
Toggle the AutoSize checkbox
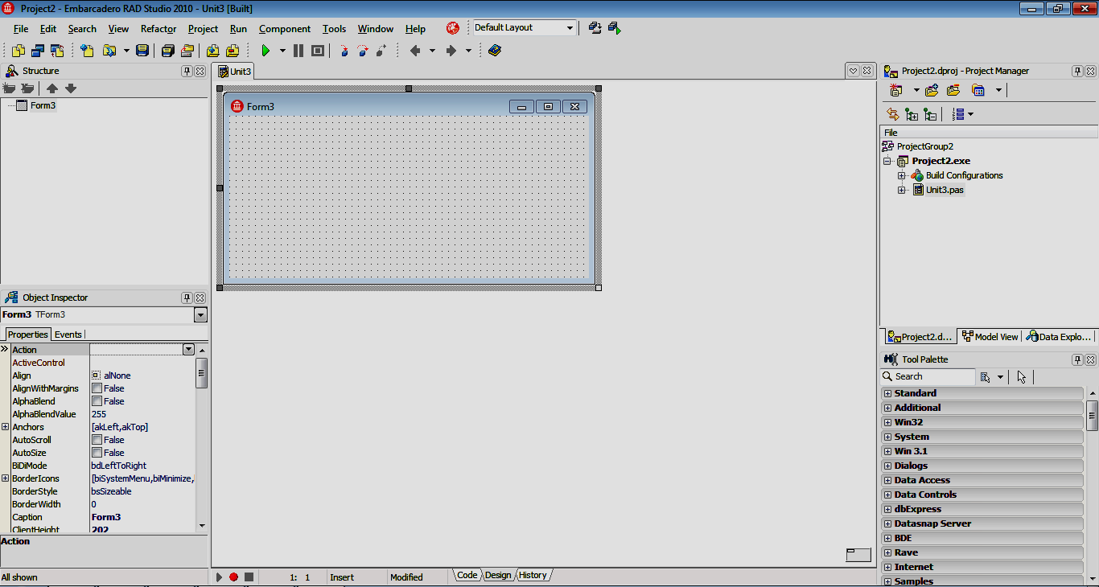pyautogui.click(x=97, y=453)
